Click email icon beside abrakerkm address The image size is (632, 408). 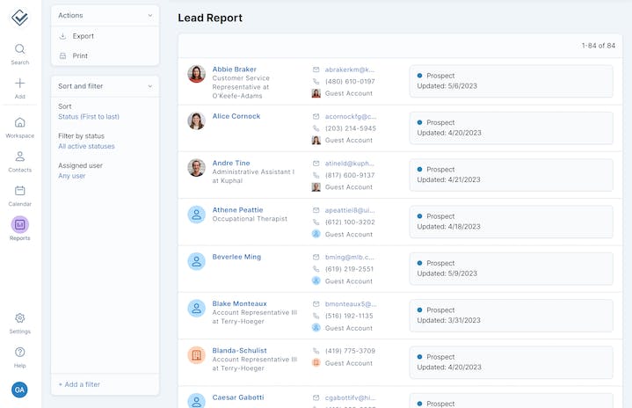[x=316, y=69]
